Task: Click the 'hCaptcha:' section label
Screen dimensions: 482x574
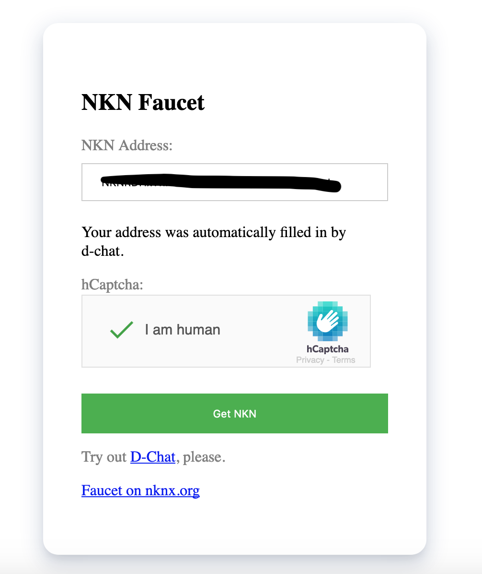Action: [112, 285]
